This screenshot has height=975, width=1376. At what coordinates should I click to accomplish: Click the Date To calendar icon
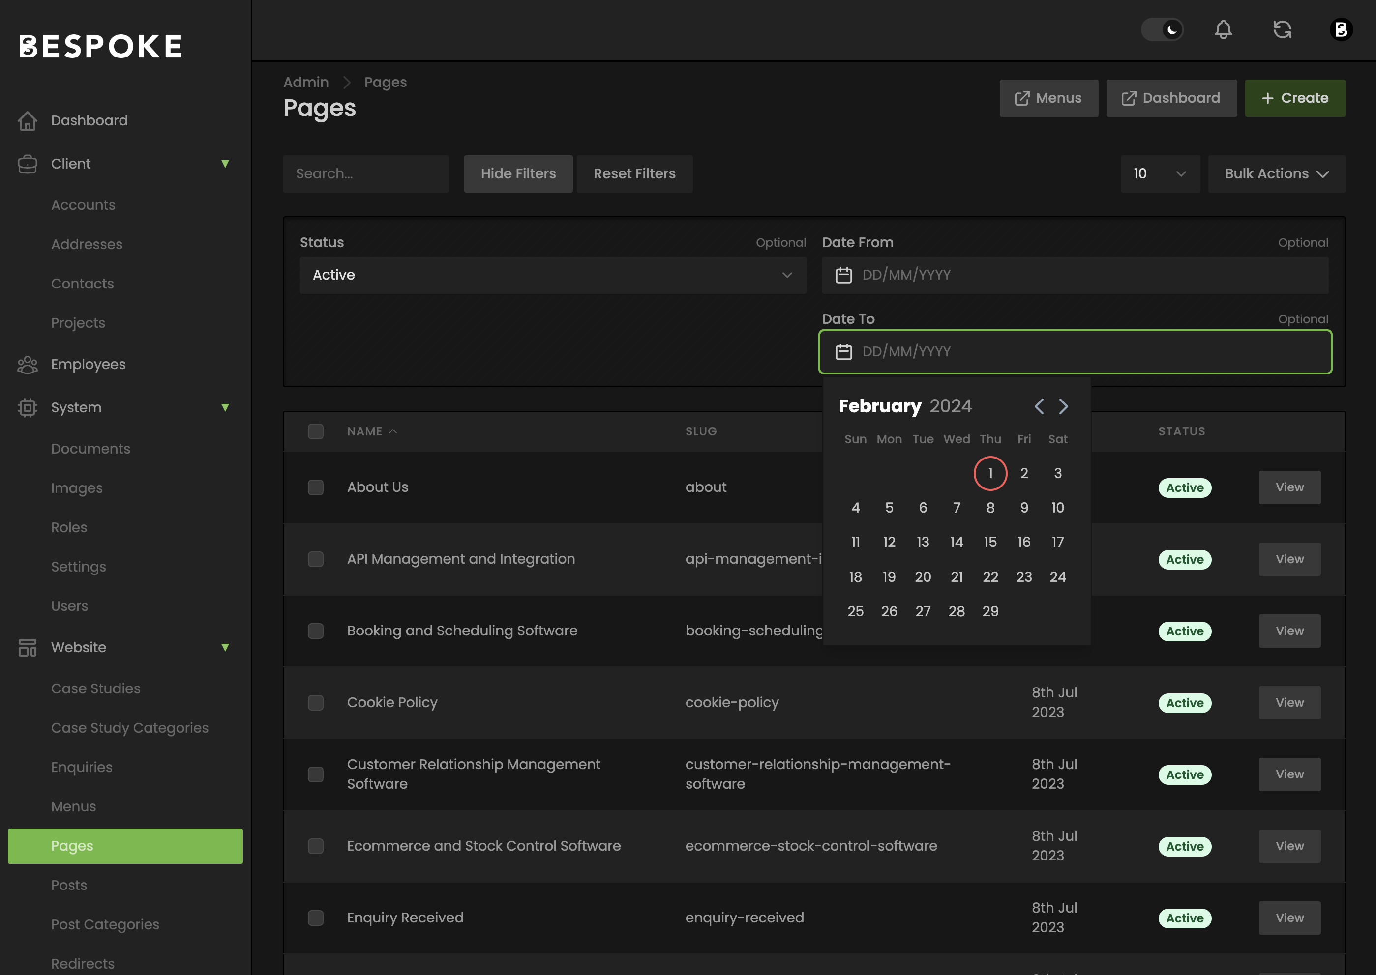point(843,352)
